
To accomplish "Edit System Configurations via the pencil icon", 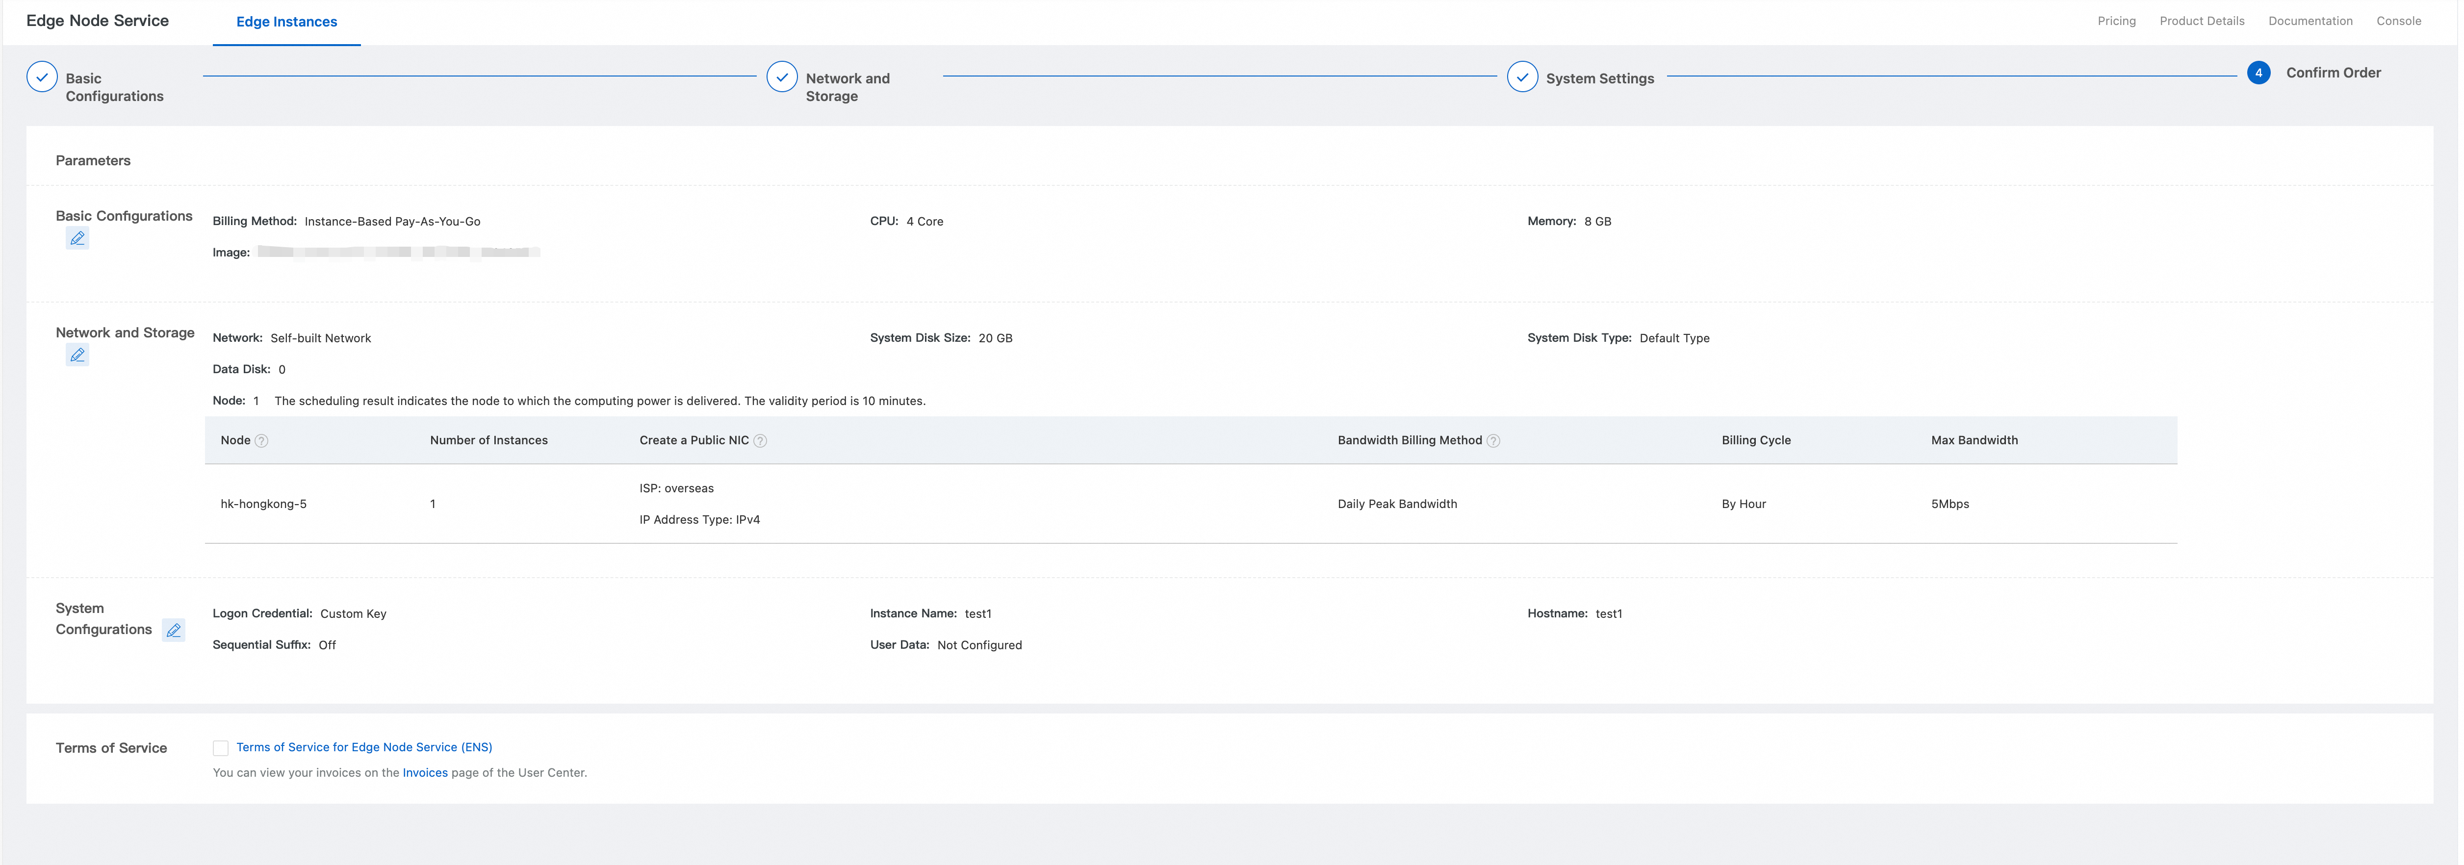I will click(x=173, y=631).
